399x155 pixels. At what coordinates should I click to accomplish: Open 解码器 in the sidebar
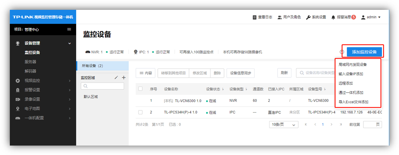tap(30, 71)
